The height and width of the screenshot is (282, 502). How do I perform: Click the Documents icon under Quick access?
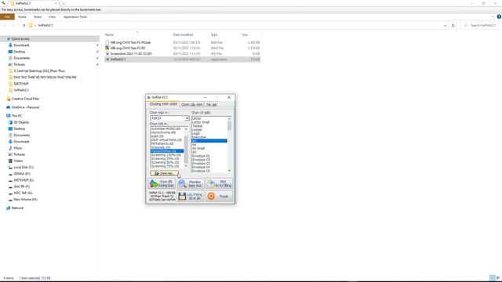click(10, 58)
